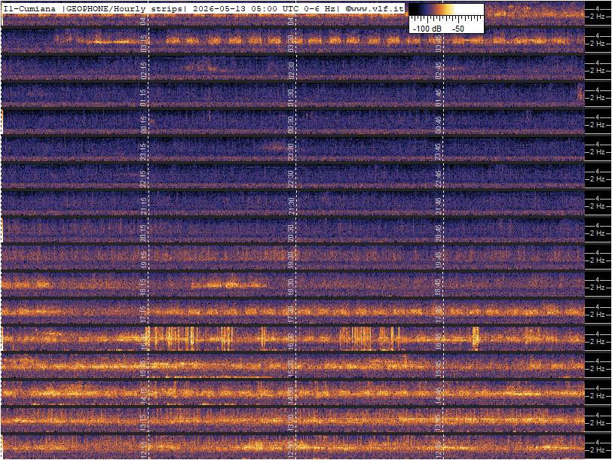Click the 2026-05-13 05:00 UTC timestamp
Screen dimensions: 612x460
tap(246, 8)
